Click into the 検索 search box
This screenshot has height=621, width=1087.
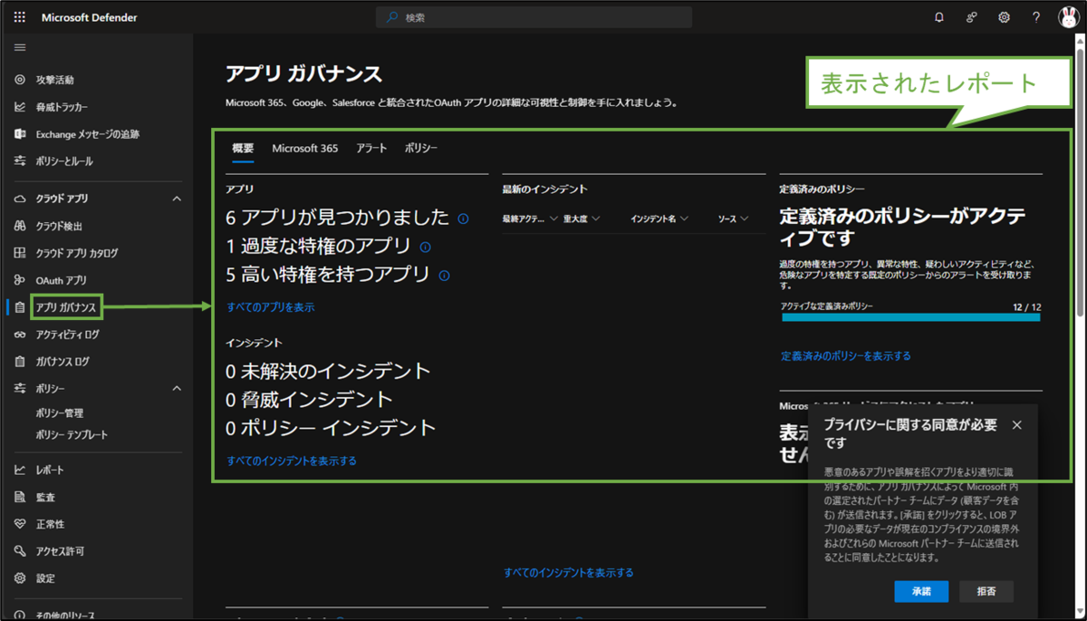pyautogui.click(x=534, y=17)
